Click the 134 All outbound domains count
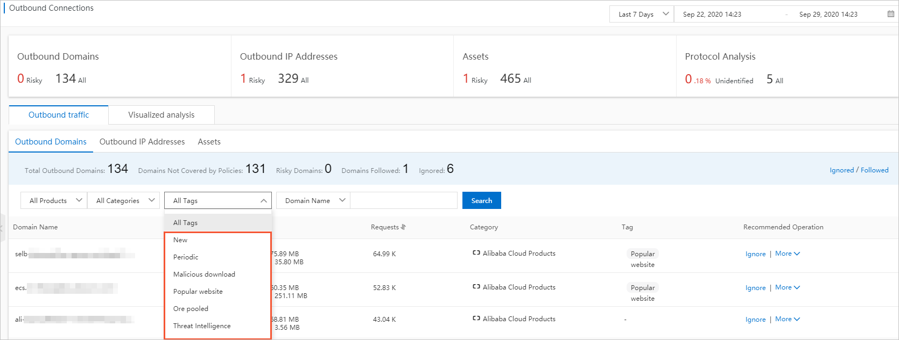Image resolution: width=899 pixels, height=340 pixels. pyautogui.click(x=71, y=79)
